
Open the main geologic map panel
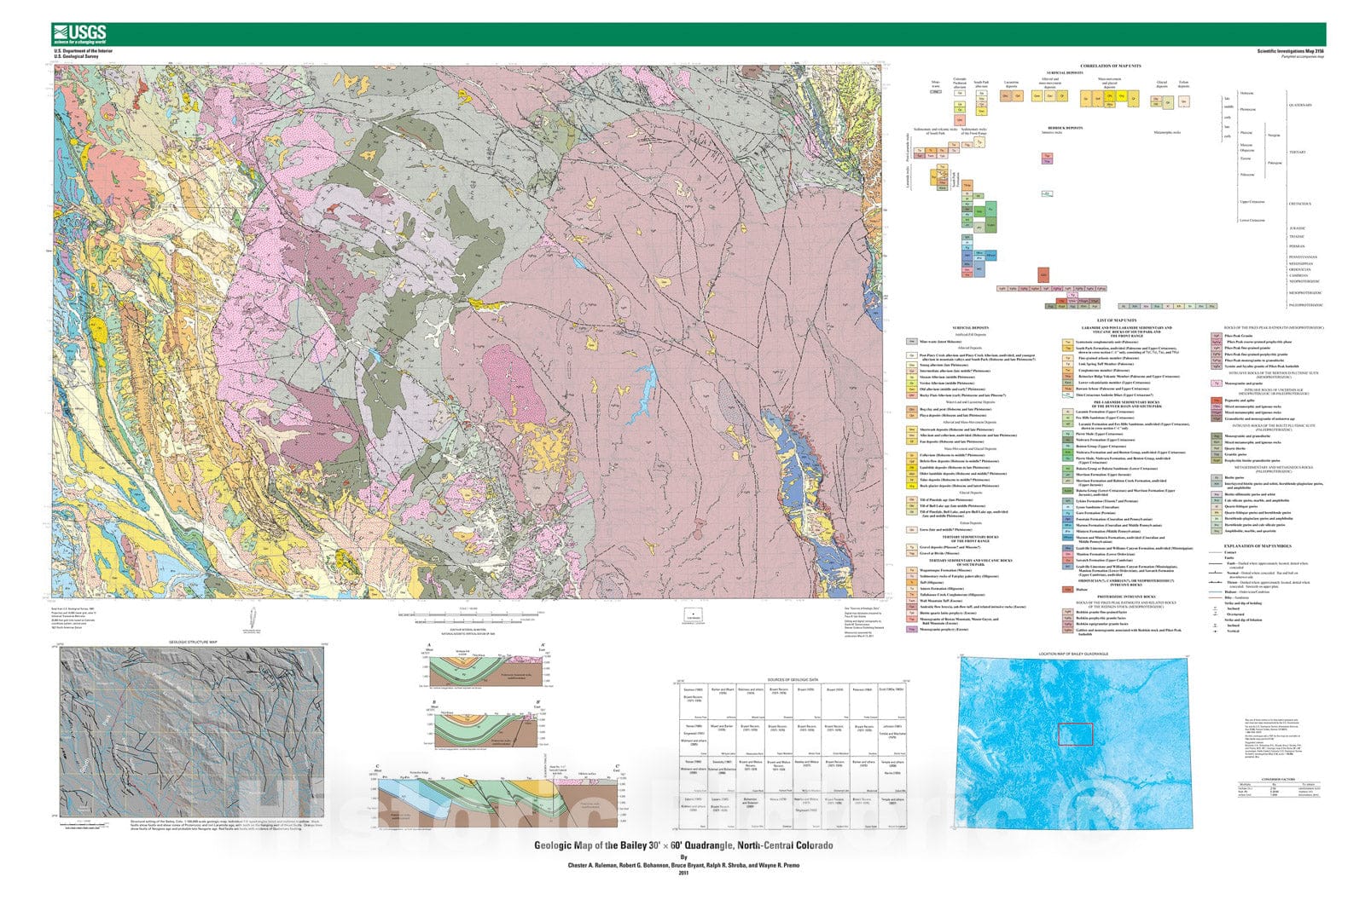[x=468, y=332]
